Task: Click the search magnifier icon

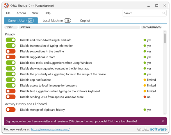Action: coord(164,13)
